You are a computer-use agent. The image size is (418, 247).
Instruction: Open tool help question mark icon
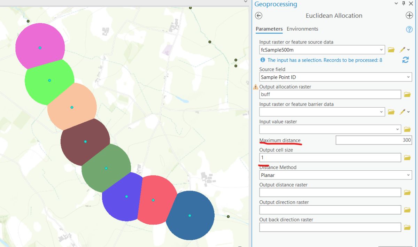point(409,30)
